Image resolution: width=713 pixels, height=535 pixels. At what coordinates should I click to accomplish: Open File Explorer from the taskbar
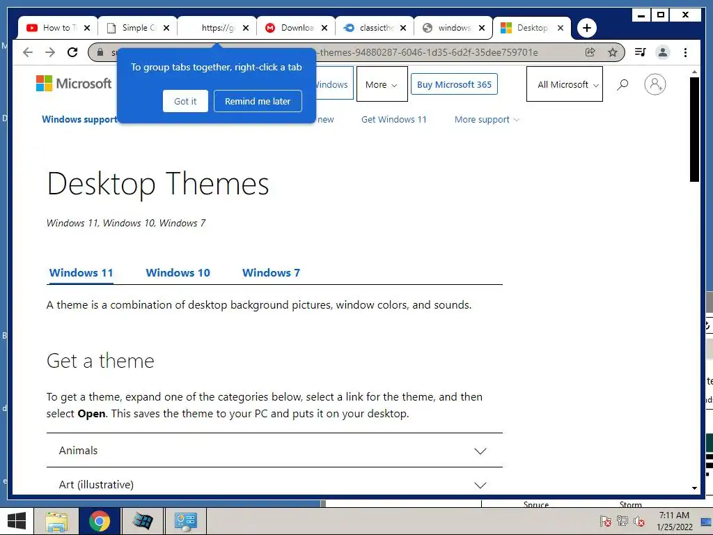[56, 521]
